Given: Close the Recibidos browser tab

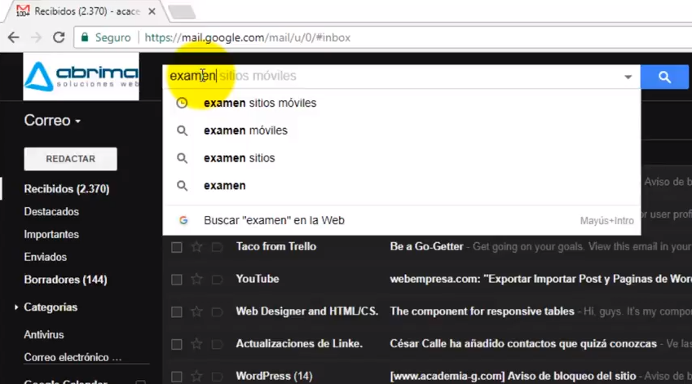Looking at the screenshot, I should click(x=152, y=11).
